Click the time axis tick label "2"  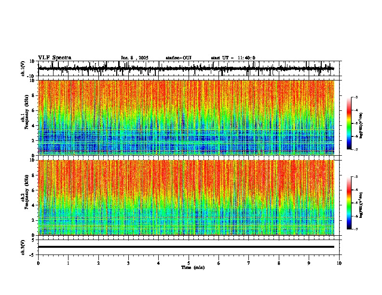click(98, 263)
